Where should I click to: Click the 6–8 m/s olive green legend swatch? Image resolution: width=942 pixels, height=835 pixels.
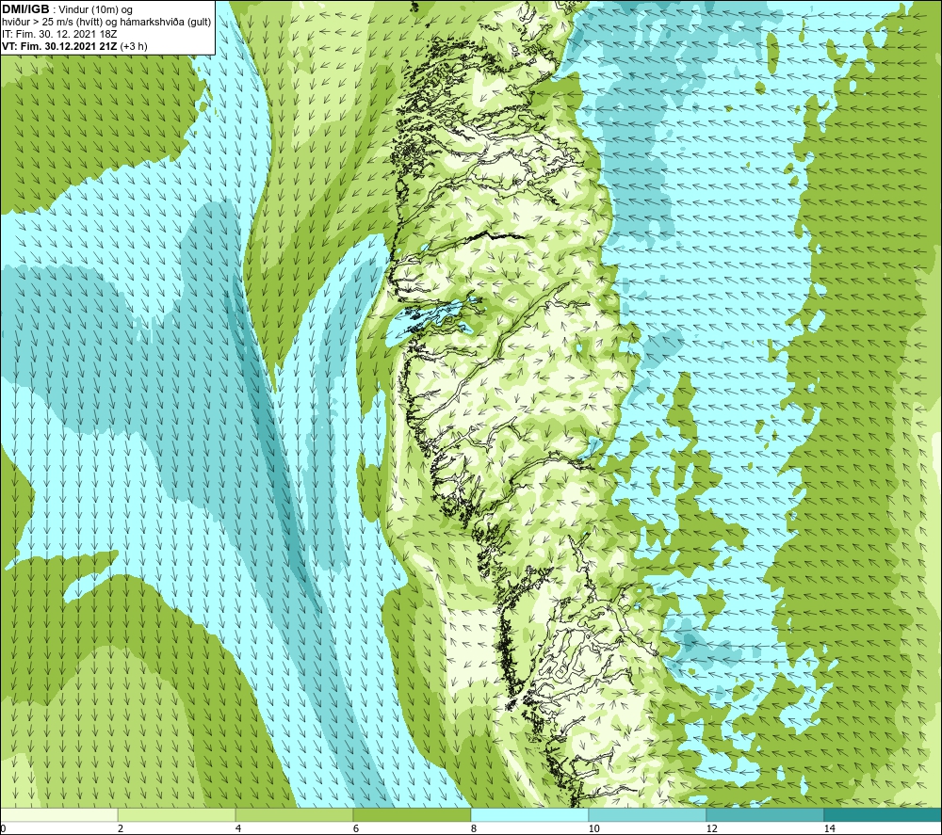click(412, 814)
